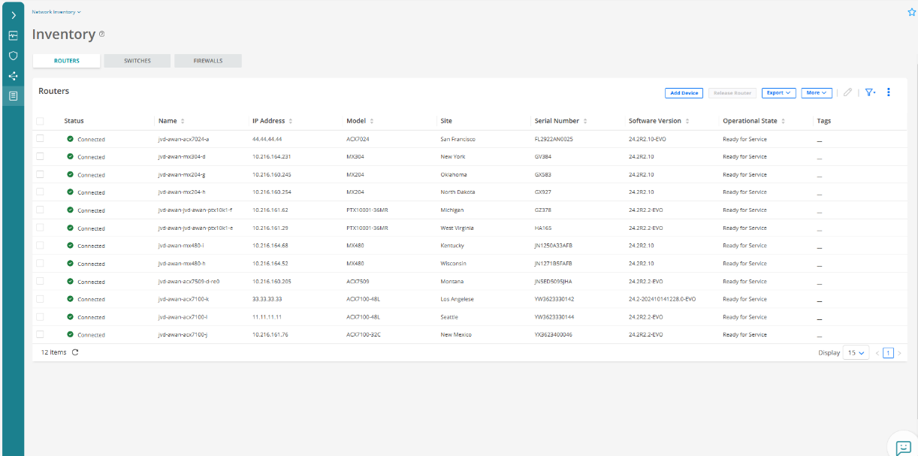This screenshot has width=918, height=456.
Task: Click serial number FL2922AN0025
Action: [x=554, y=139]
